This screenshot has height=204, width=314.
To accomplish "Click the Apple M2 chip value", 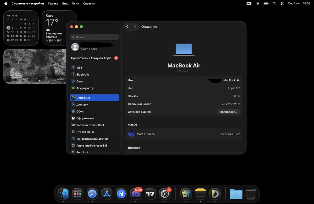I will pos(234,88).
